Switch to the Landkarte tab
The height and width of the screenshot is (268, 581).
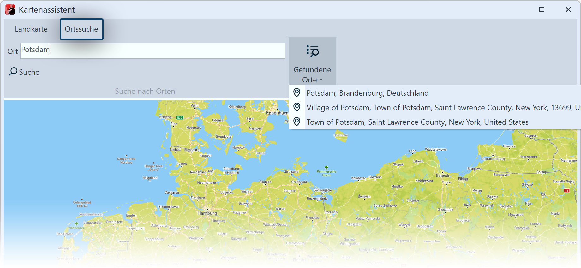coord(31,29)
